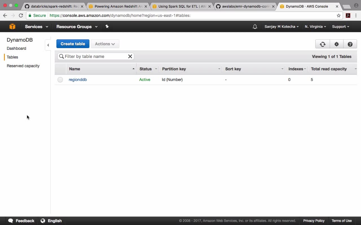Collapse the DynamoDB side navigation panel
The image size is (361, 225).
(48, 45)
